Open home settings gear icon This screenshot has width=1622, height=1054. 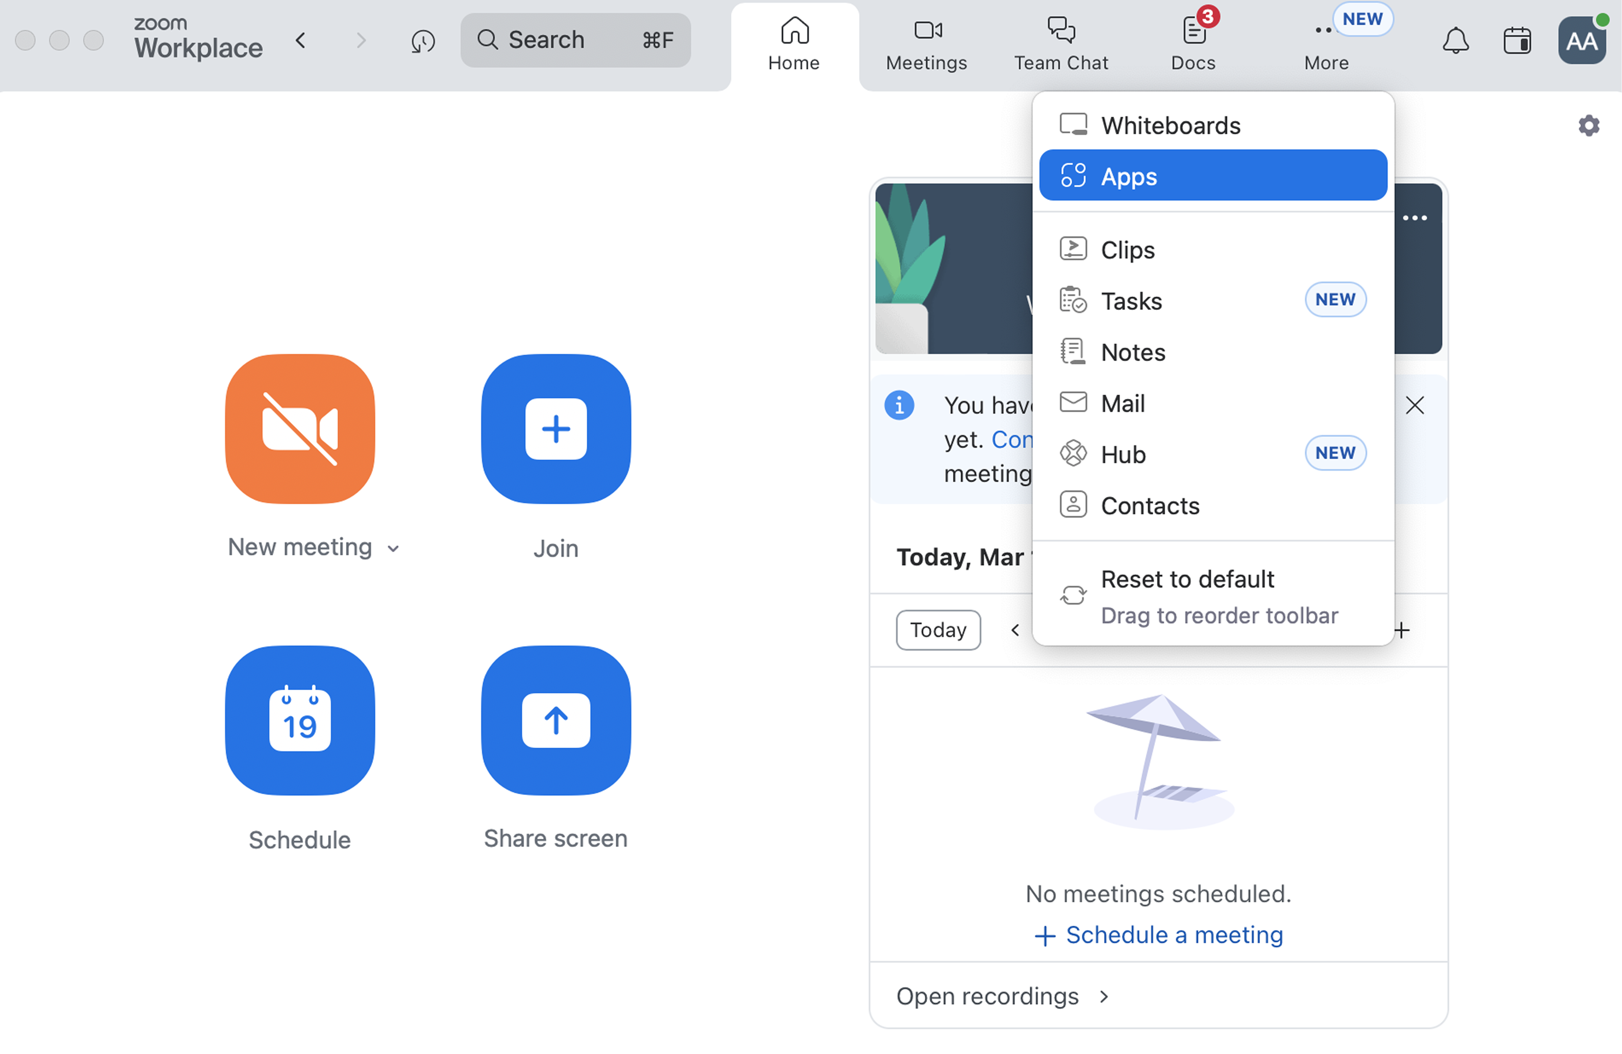point(1589,125)
